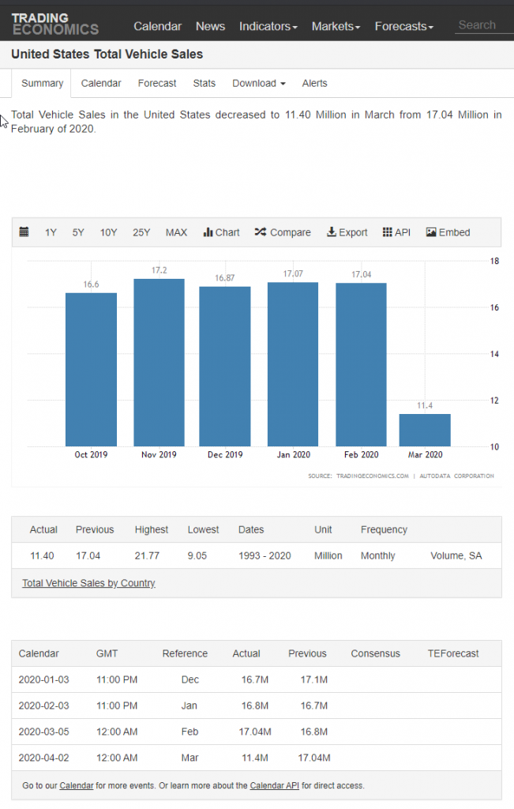This screenshot has width=514, height=809.
Task: Click the Trading Economics logo
Action: click(x=55, y=24)
